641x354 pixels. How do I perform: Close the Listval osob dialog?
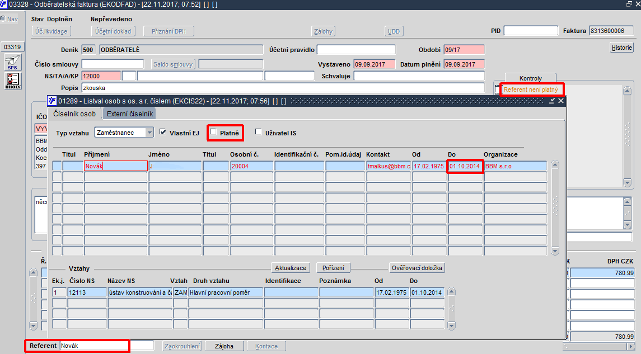tap(561, 101)
